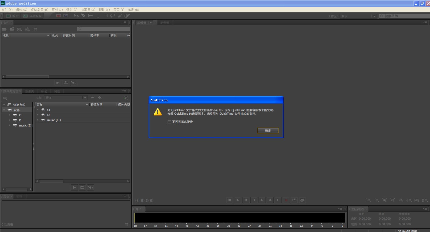Screen dimensions: 430x232
Task: Toggle transport Loop Playback button
Action: (x=294, y=200)
